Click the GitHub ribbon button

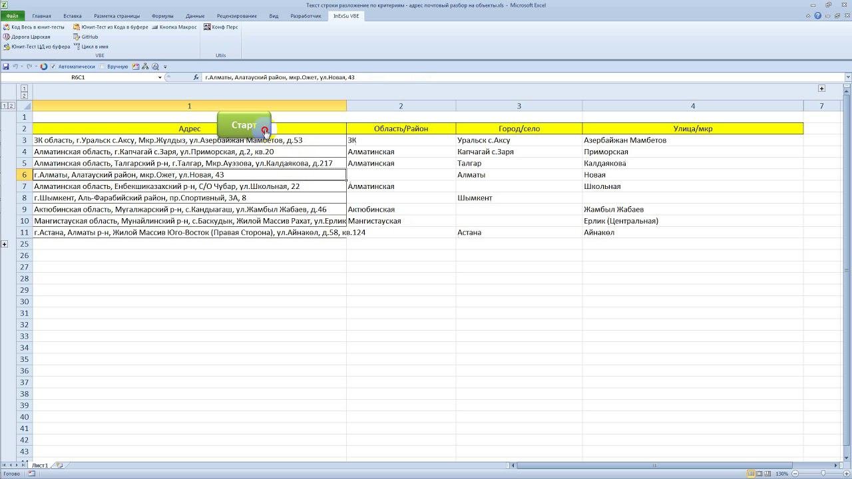(89, 37)
